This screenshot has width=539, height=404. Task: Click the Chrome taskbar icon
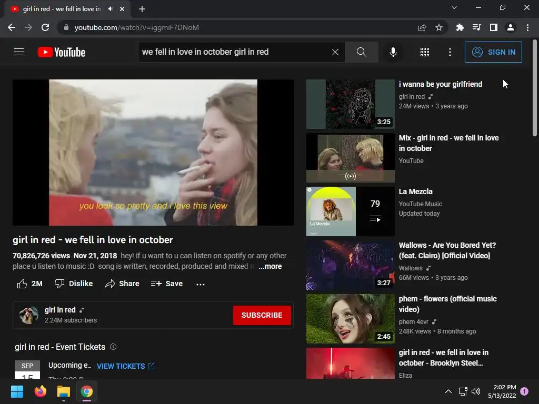87,391
